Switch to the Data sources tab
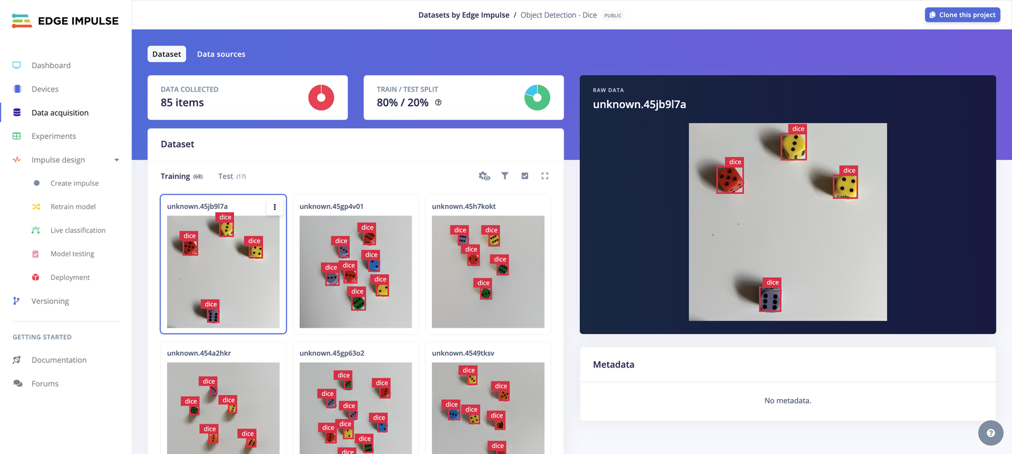The image size is (1012, 454). tap(221, 54)
